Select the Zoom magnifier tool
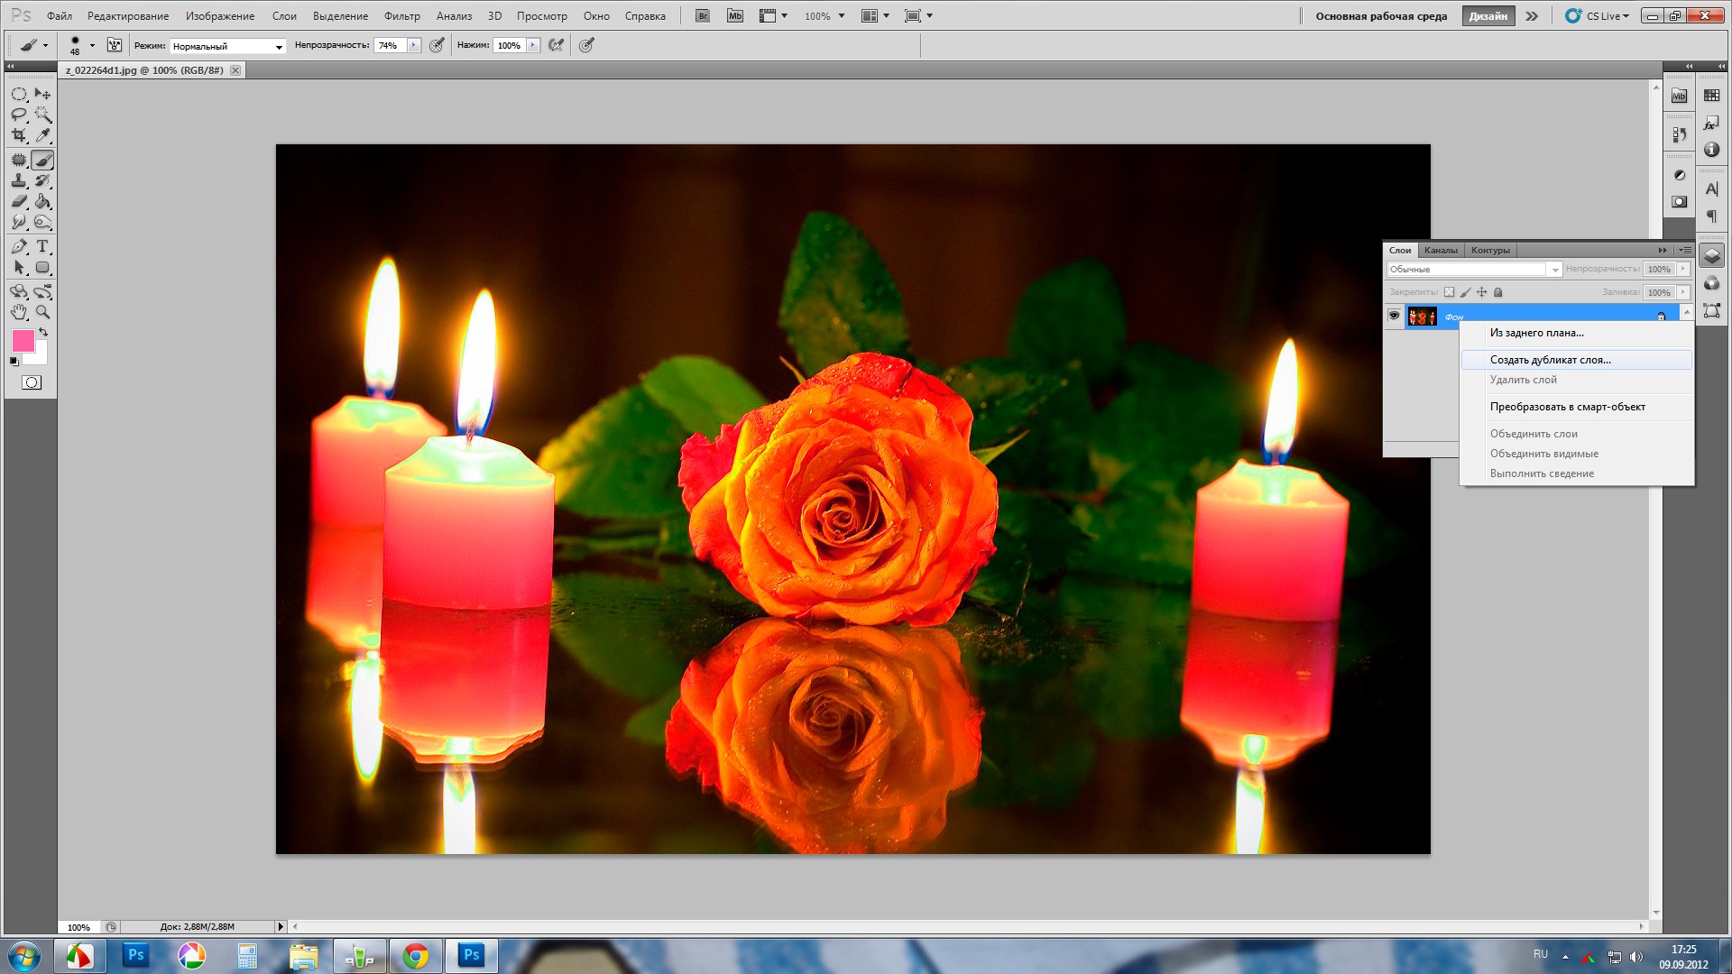This screenshot has height=974, width=1732. [42, 312]
